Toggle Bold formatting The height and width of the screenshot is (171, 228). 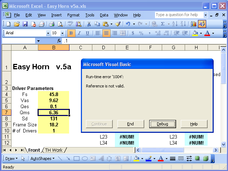tap(71, 33)
